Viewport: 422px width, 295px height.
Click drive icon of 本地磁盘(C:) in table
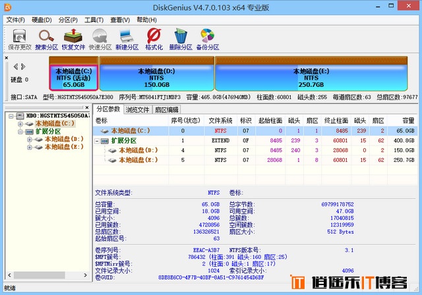point(104,131)
